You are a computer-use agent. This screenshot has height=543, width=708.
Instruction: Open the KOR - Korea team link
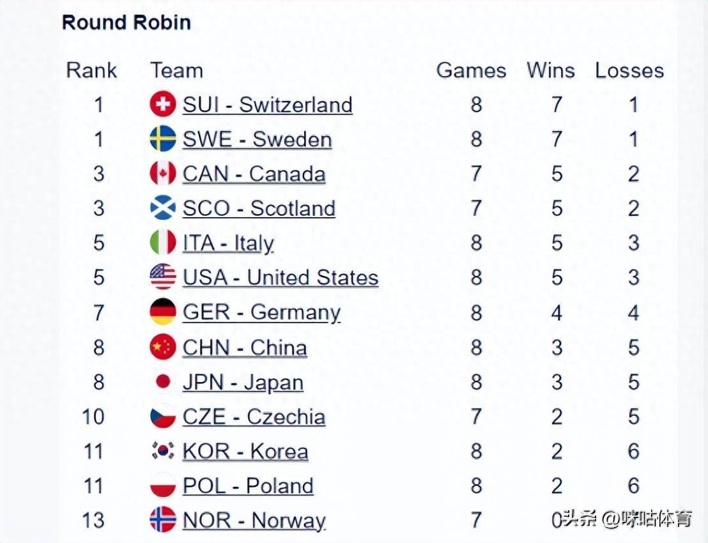[x=245, y=451]
